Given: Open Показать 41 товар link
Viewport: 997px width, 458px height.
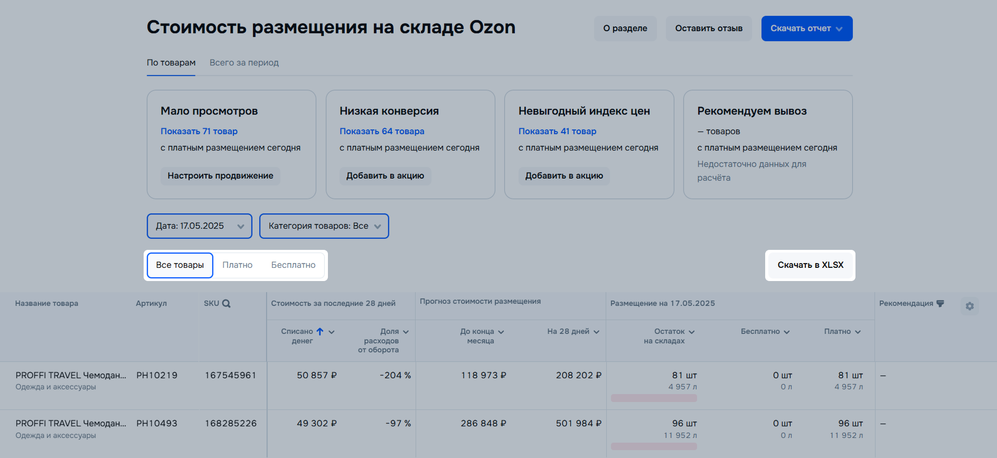Looking at the screenshot, I should 557,131.
